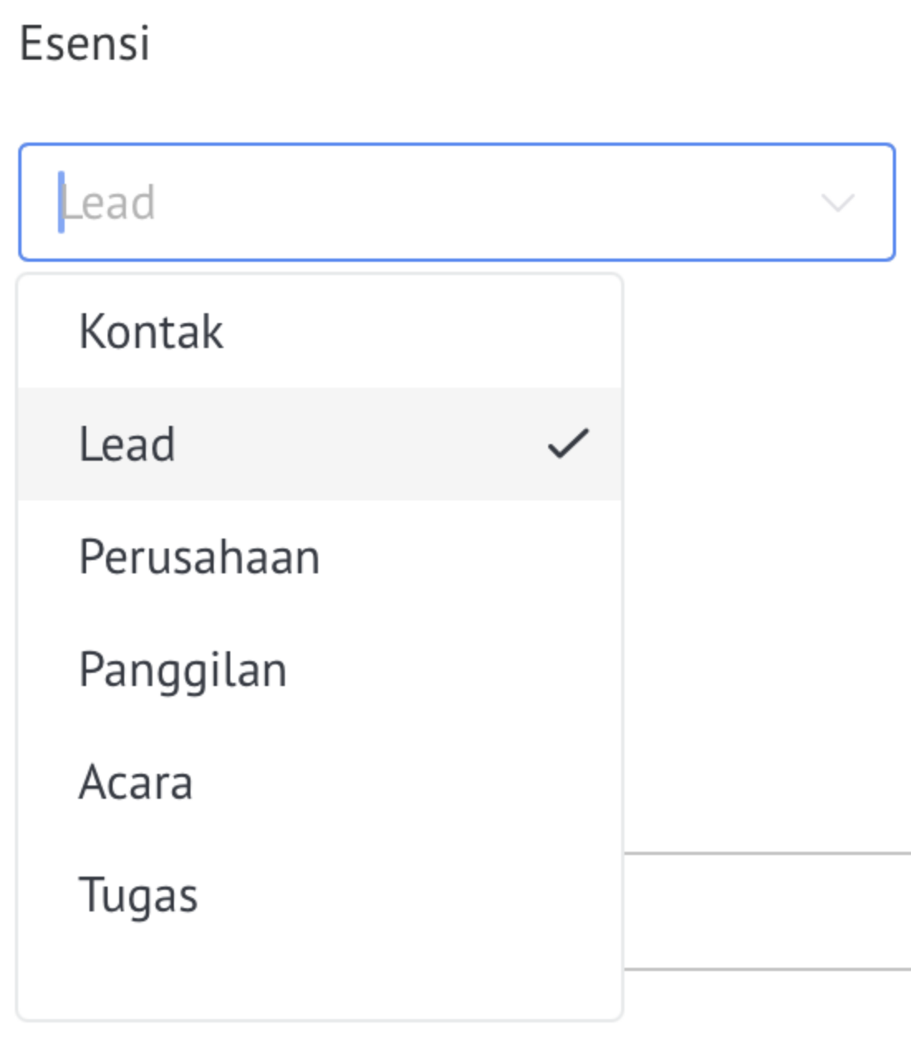Choose Acara as the entity type
Viewport: 911px width, 1039px height.
tap(320, 782)
